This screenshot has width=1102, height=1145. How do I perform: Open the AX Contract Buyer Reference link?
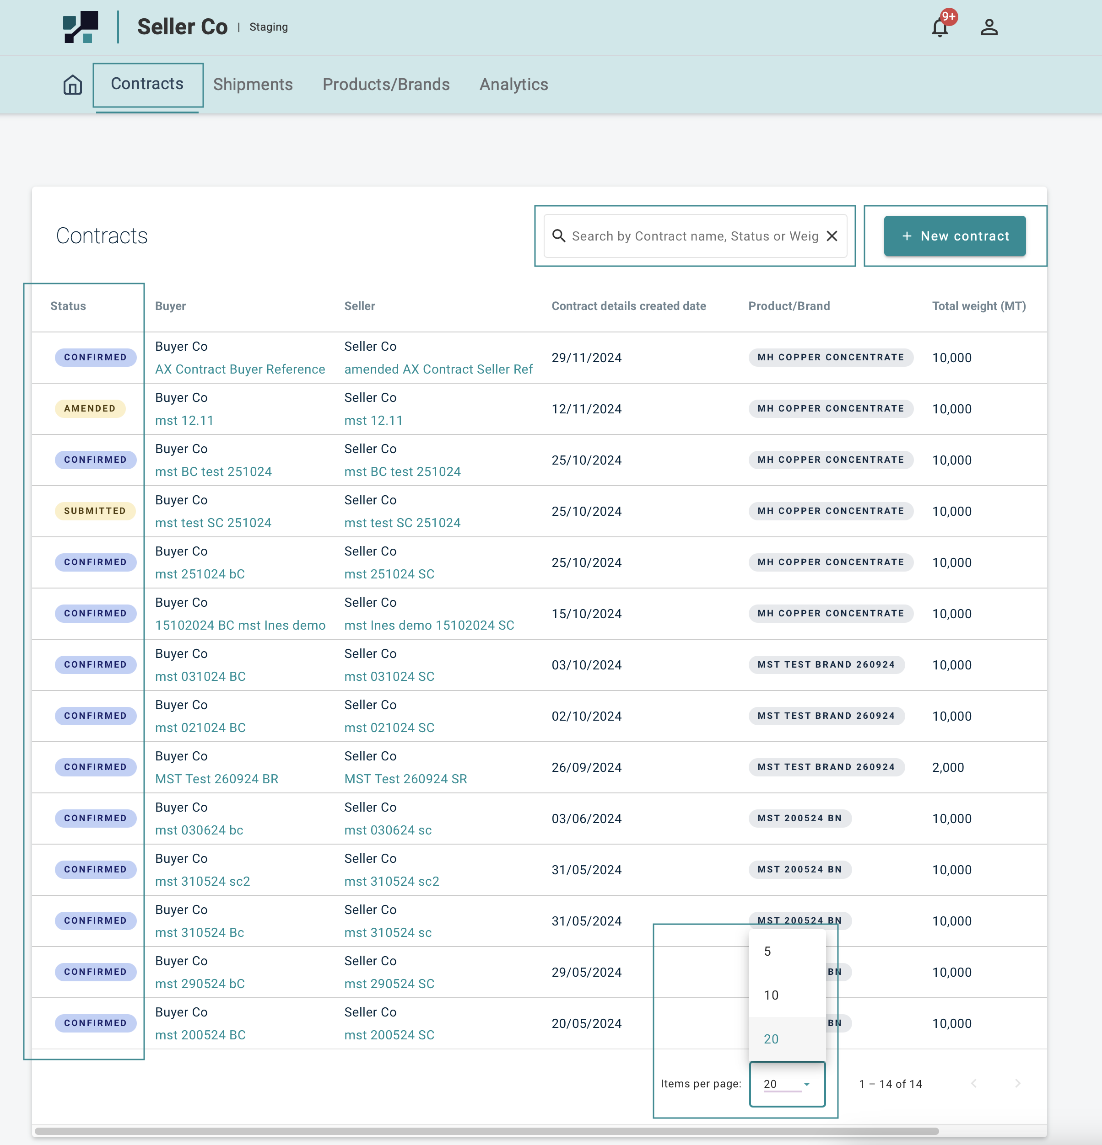pyautogui.click(x=240, y=369)
